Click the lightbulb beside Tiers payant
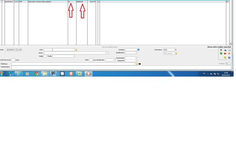Image resolution: width=236 pixels, height=147 pixels. [x=176, y=53]
